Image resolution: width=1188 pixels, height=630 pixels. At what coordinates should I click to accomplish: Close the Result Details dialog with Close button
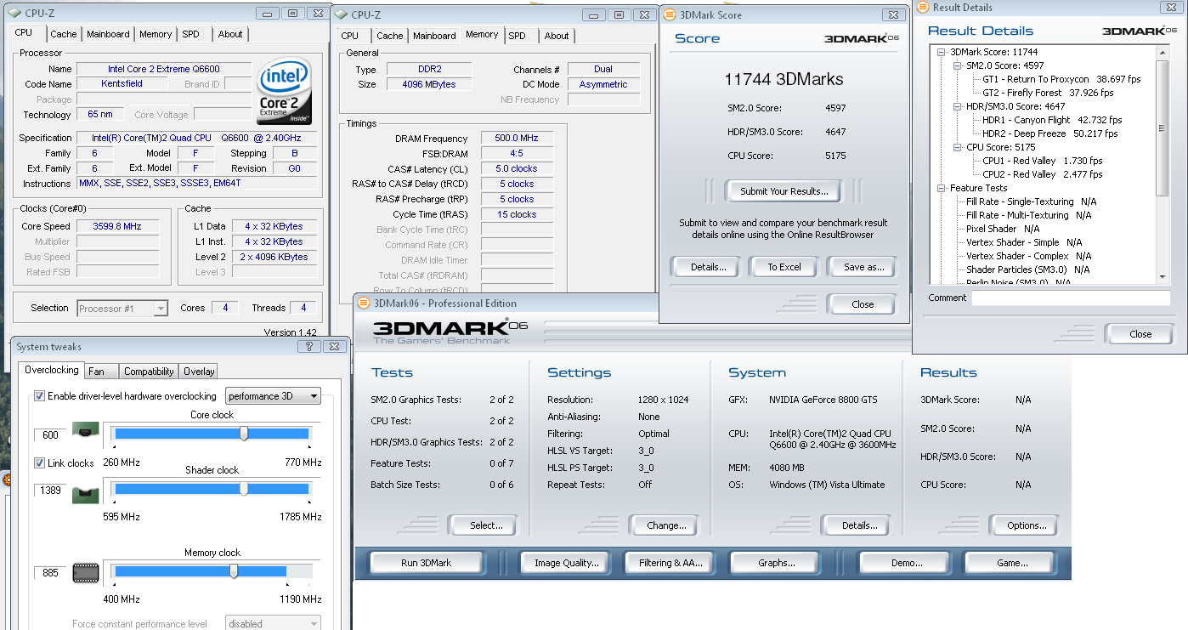1140,334
